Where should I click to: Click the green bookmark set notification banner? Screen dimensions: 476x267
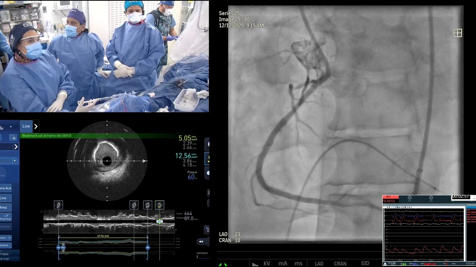(98, 136)
